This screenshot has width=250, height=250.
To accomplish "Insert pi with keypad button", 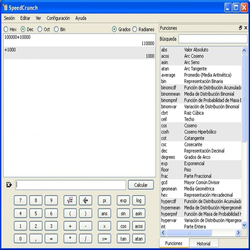I will click(x=104, y=200).
